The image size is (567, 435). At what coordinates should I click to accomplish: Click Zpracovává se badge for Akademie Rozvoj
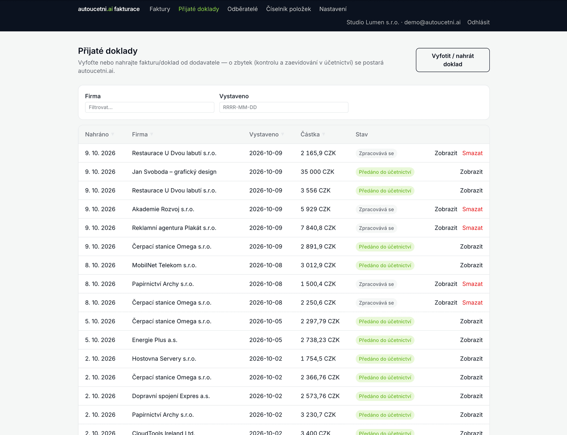(x=376, y=210)
